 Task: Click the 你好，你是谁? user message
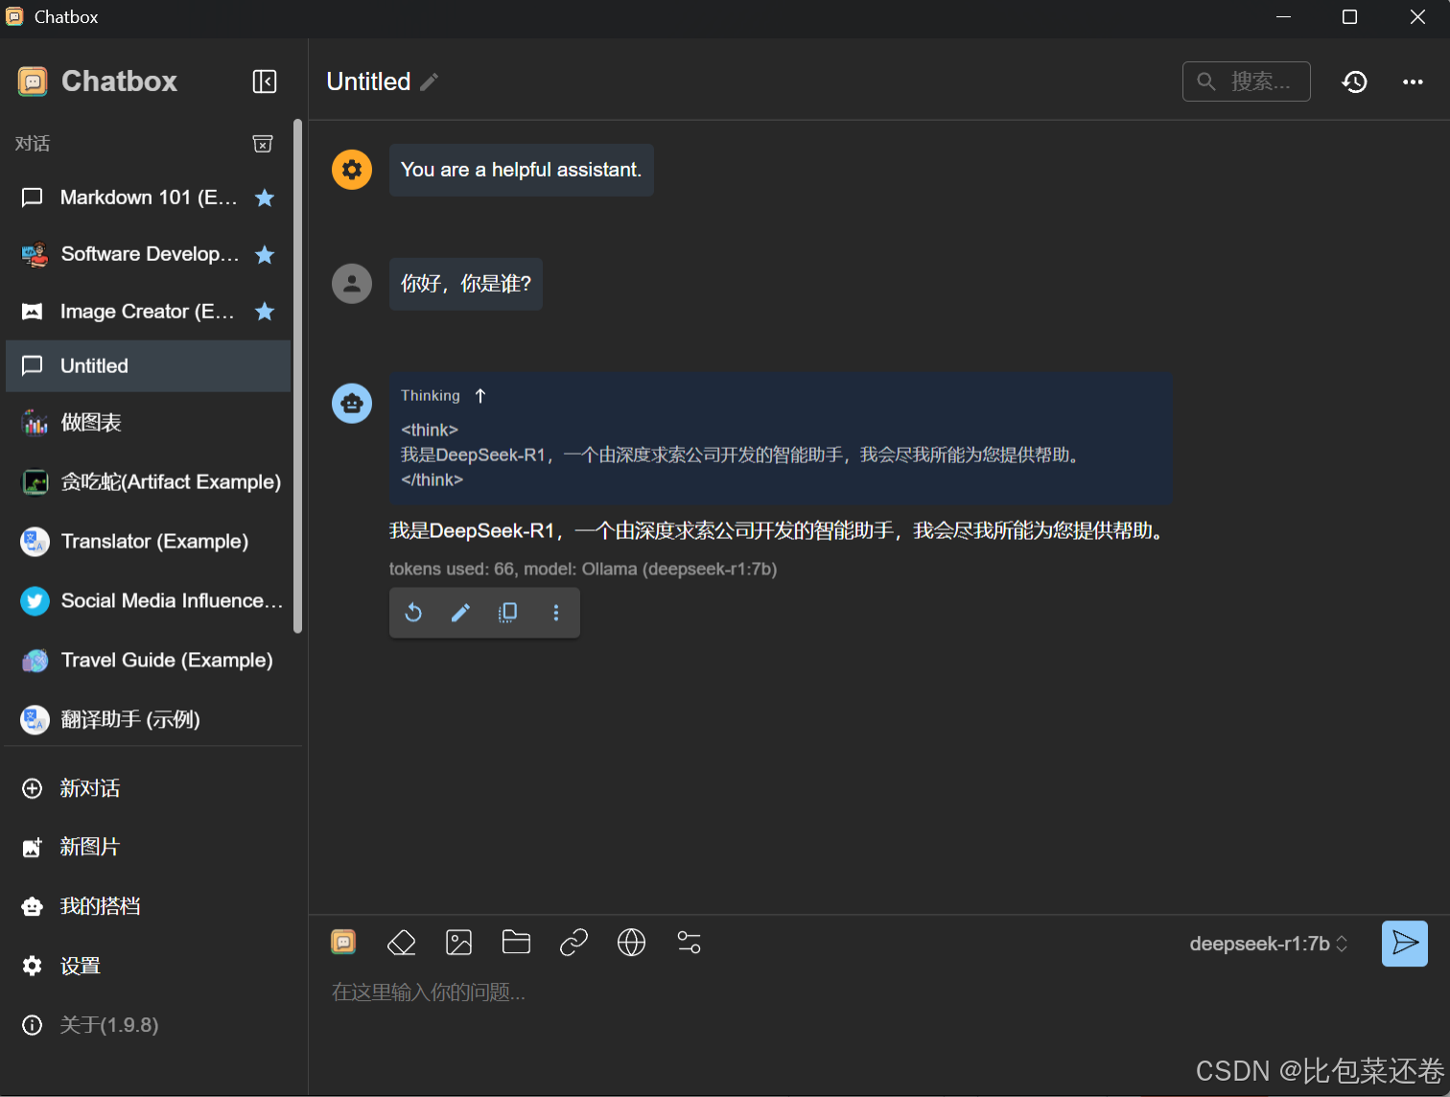466,284
